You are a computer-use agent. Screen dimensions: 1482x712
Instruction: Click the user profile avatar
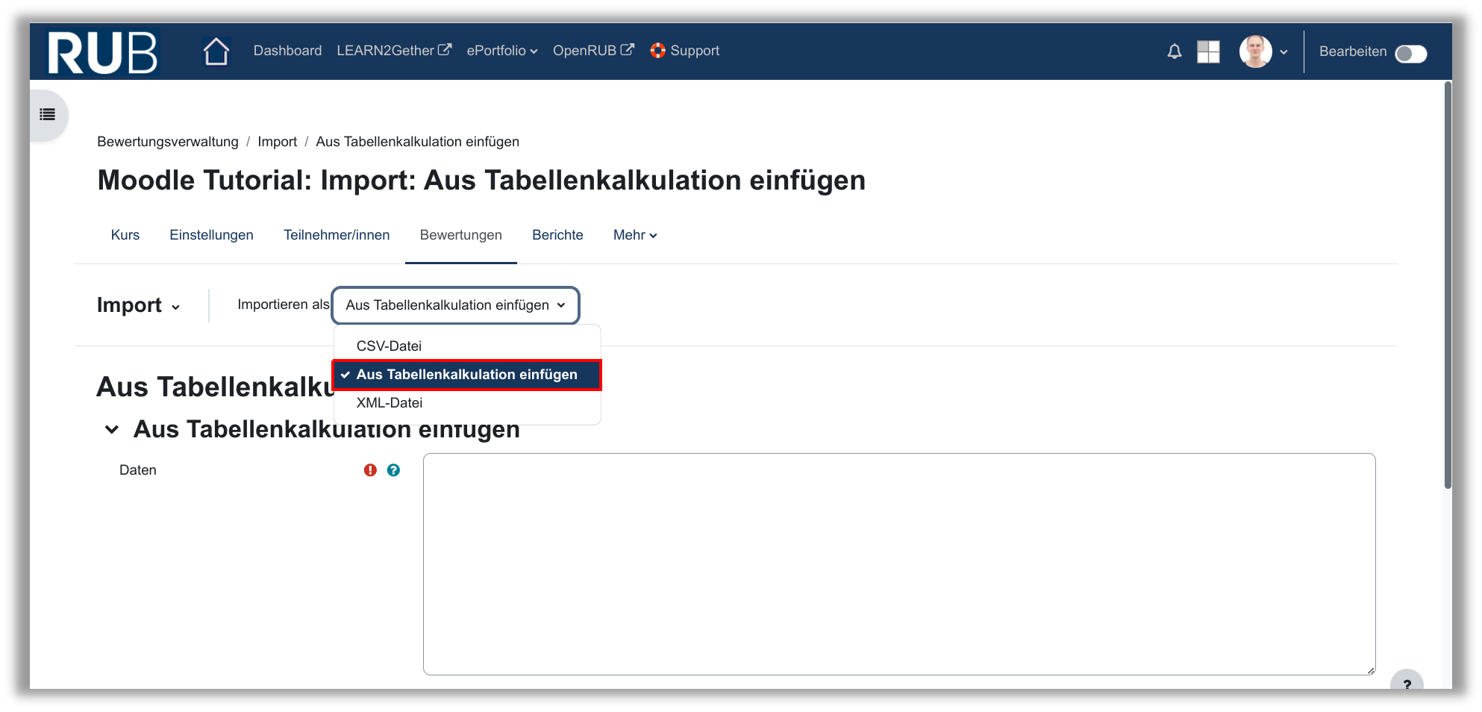[1255, 51]
